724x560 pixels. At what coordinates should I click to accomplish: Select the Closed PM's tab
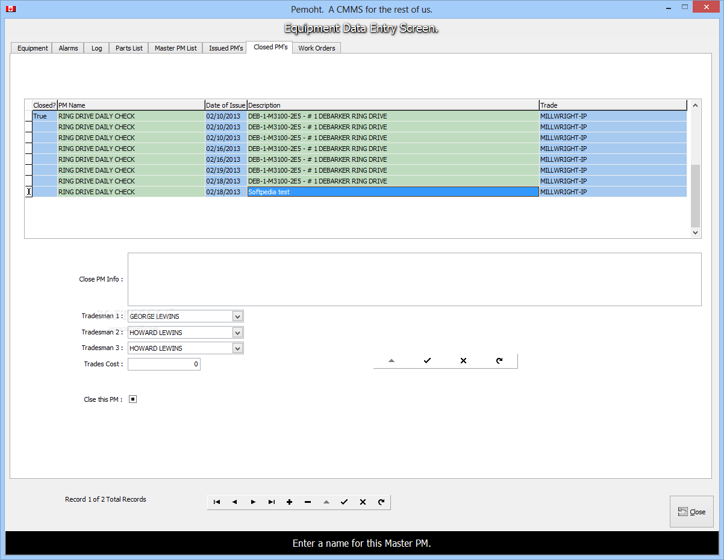coord(270,47)
